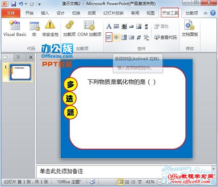
Task: Click the 41% zoom level indicator
Action: pos(150,182)
